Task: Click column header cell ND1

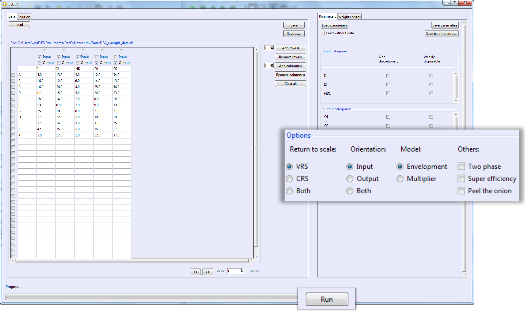Action: pyautogui.click(x=84, y=69)
